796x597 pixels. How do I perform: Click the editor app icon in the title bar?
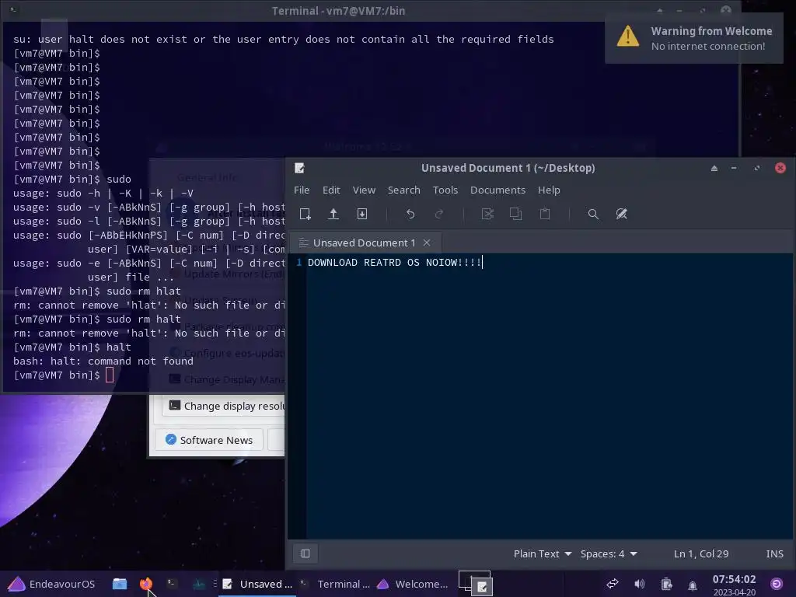click(299, 168)
